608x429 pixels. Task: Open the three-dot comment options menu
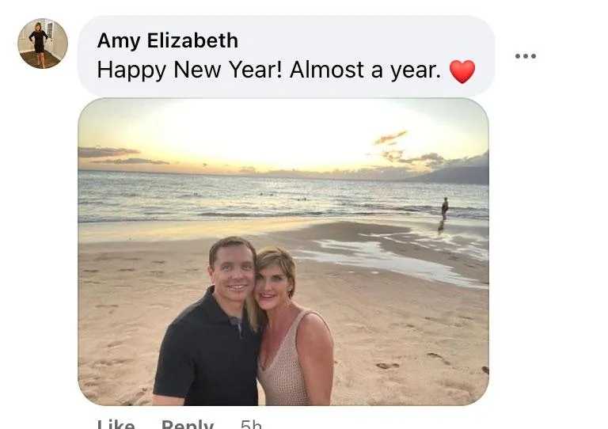[x=526, y=56]
